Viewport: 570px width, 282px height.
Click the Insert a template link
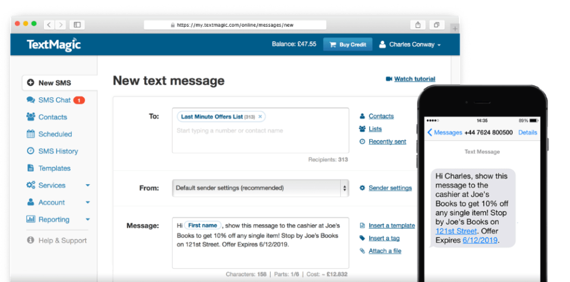391,226
